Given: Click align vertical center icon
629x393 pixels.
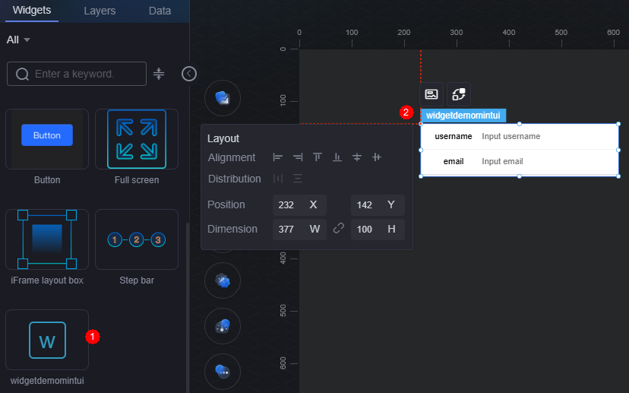Looking at the screenshot, I should 357,157.
